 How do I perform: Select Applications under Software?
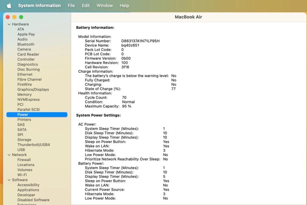point(28,190)
